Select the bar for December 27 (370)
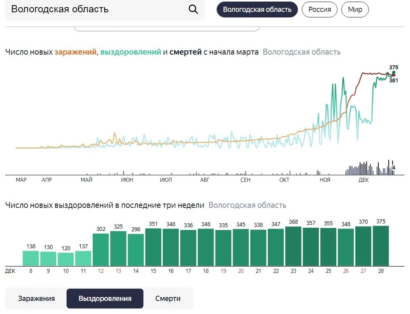The width and height of the screenshot is (410, 314). pyautogui.click(x=363, y=246)
